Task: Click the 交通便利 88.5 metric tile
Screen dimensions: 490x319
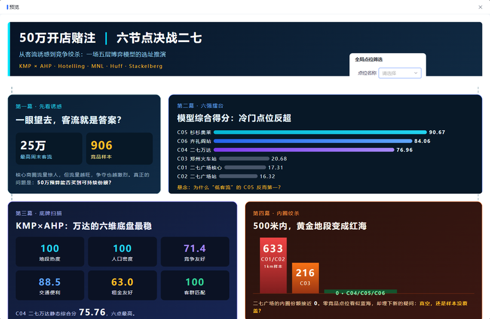Action: (50, 285)
